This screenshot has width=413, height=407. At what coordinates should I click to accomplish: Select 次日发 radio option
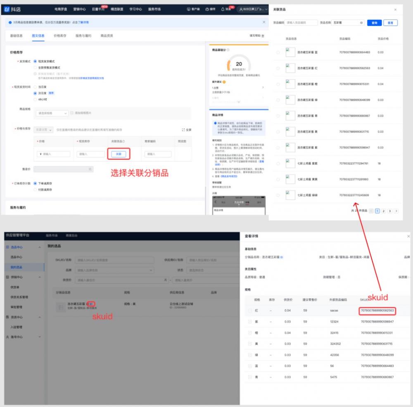35,93
